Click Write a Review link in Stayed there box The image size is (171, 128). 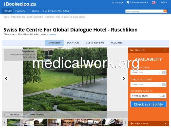tap(29, 57)
